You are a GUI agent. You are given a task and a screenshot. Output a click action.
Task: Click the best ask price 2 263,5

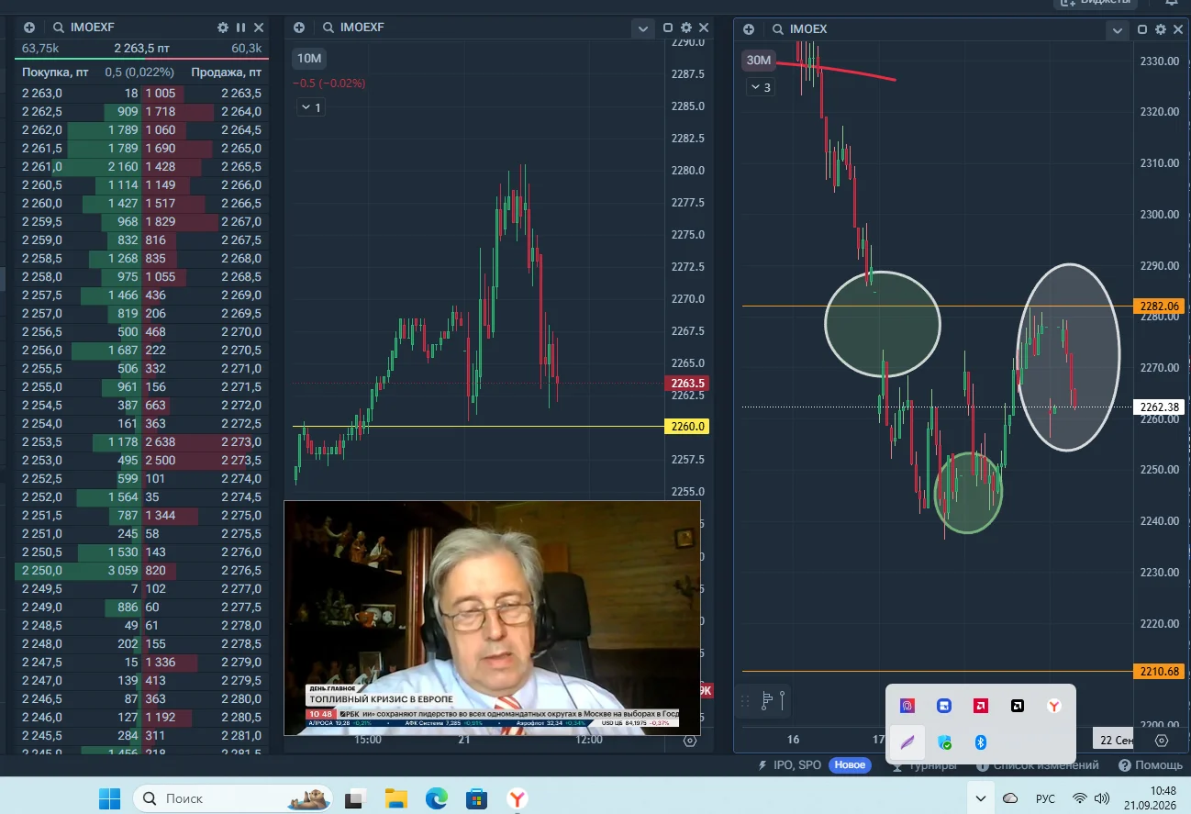click(x=241, y=93)
